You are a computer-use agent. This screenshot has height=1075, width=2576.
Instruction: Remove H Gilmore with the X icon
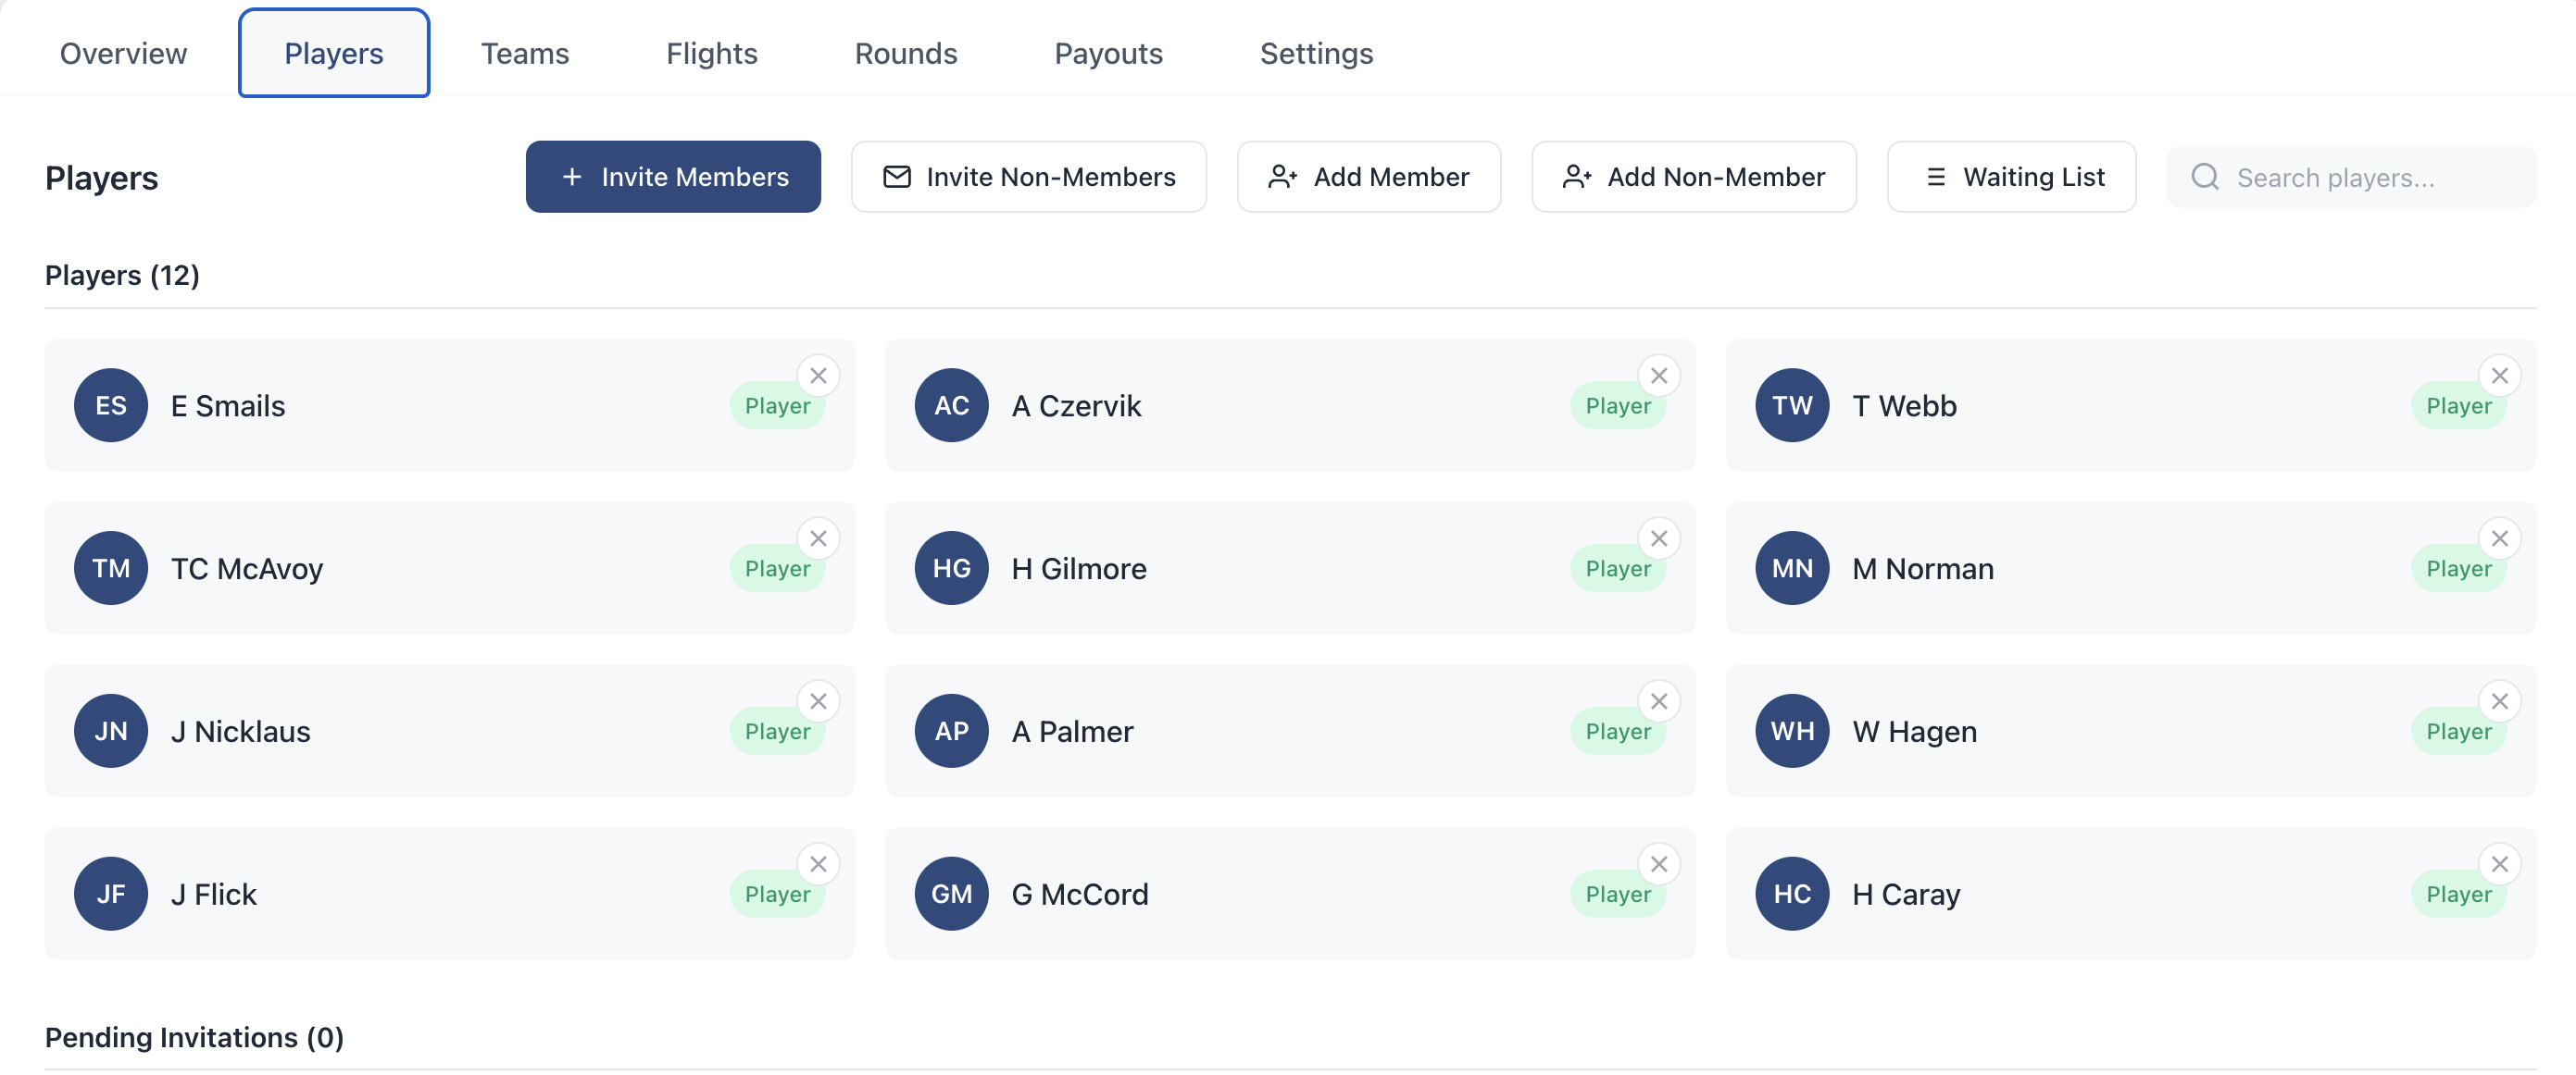1659,538
